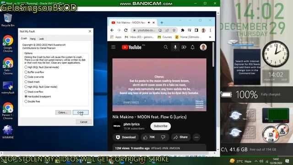
Task: Select the Hardcoded breakpoint option
Action: pos(38,97)
